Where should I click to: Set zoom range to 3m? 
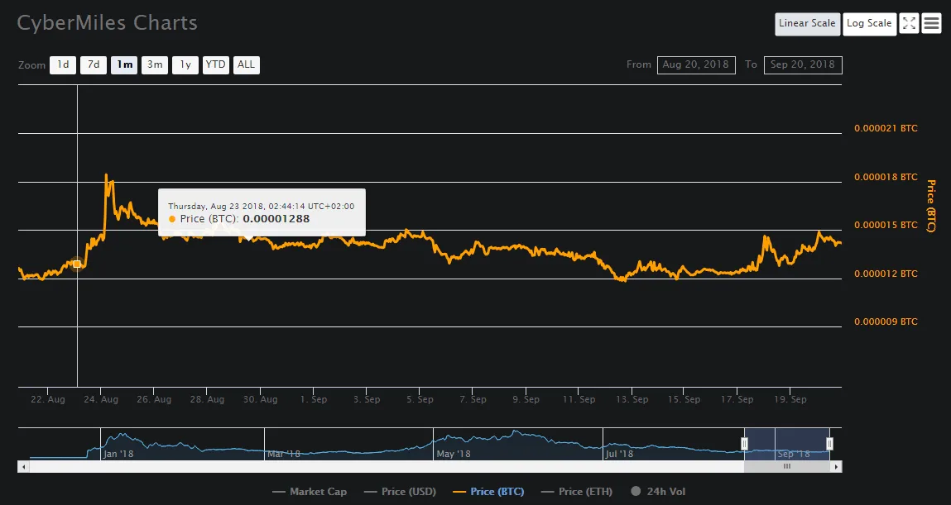pos(155,64)
